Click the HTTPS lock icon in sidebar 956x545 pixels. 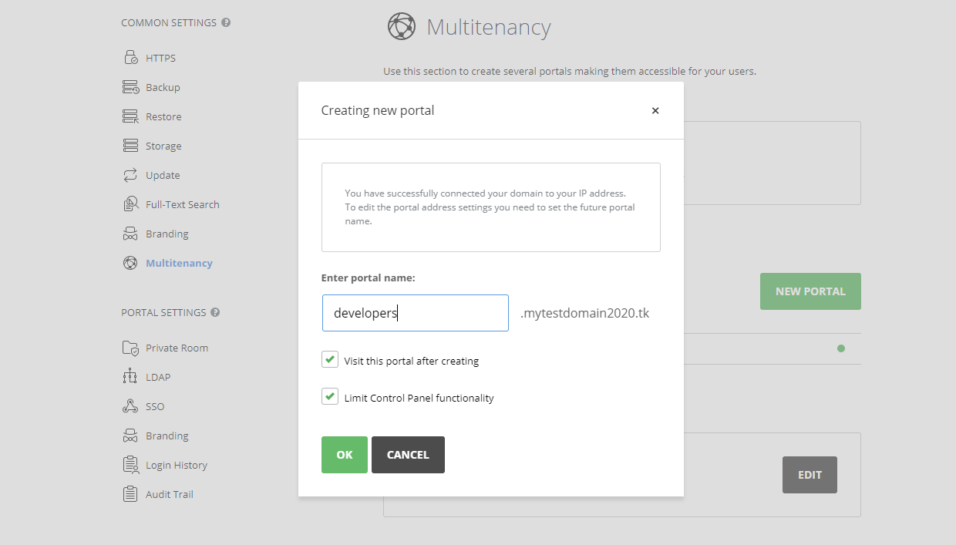coord(130,58)
